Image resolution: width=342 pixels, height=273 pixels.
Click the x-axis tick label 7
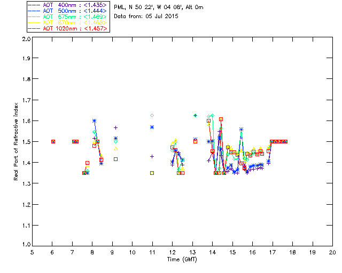pos(72,253)
